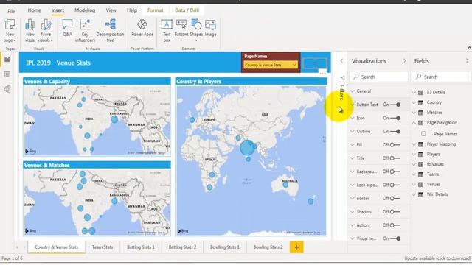
Task: Switch to Report view in left sidebar
Action: click(x=7, y=60)
